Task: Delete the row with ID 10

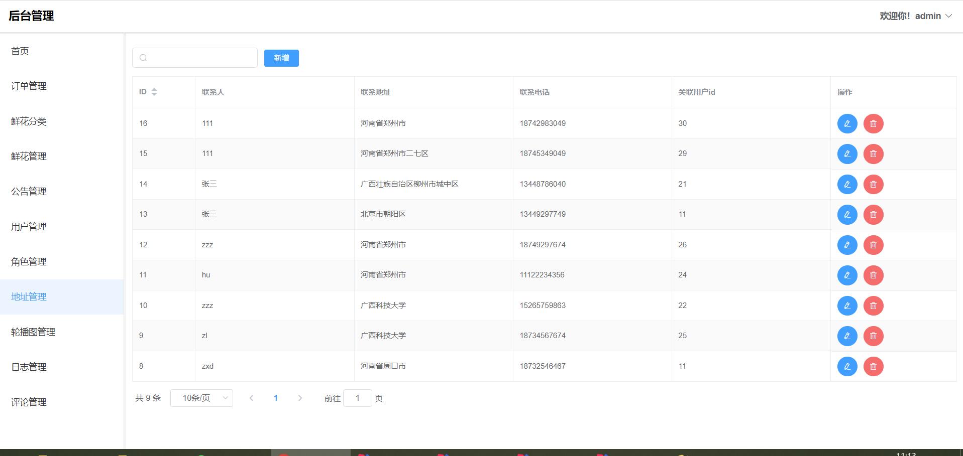Action: 873,306
